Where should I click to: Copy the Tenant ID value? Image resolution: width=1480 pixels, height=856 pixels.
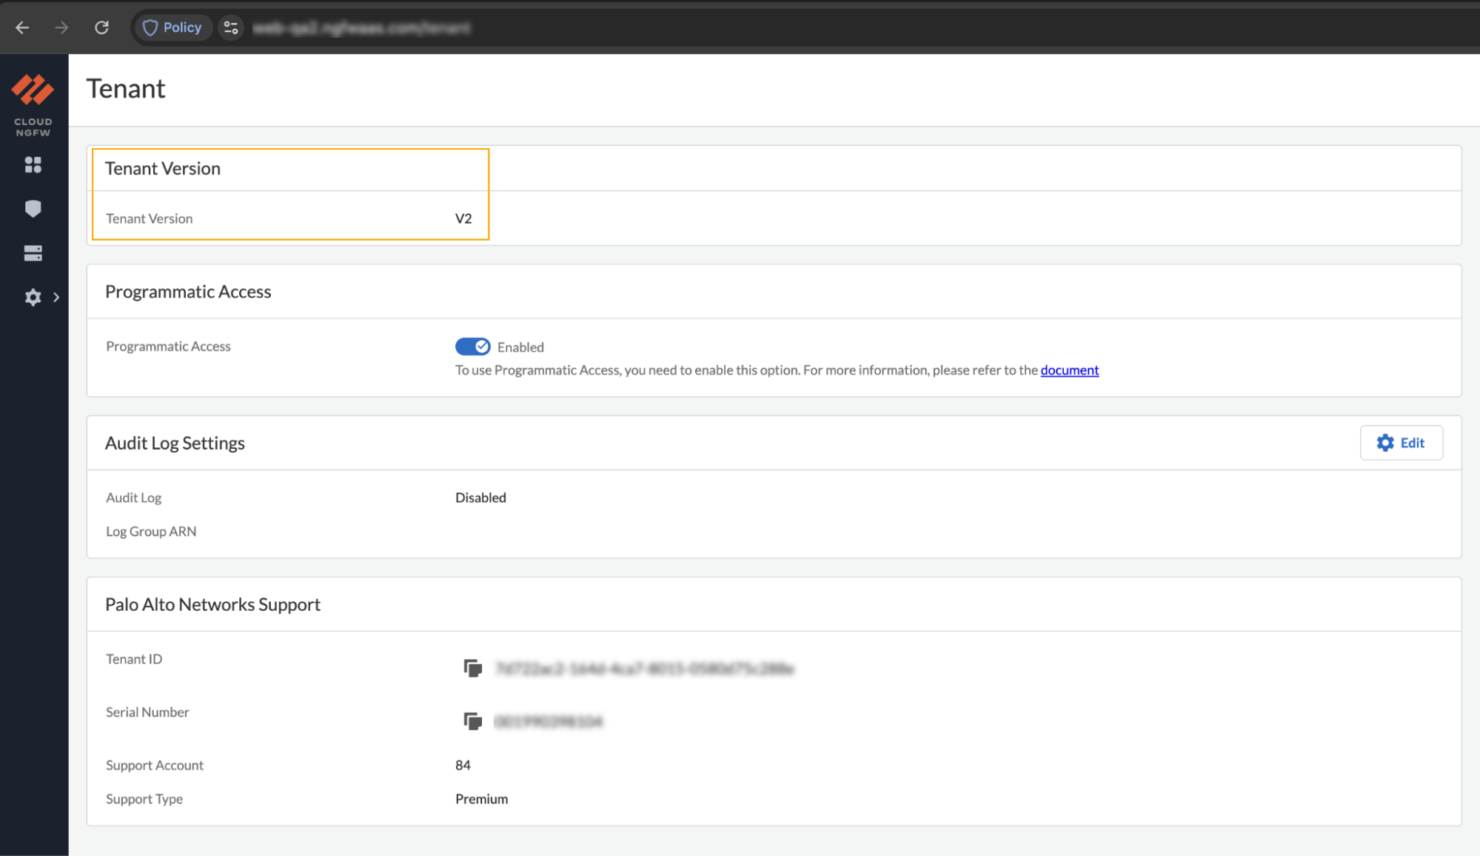472,669
